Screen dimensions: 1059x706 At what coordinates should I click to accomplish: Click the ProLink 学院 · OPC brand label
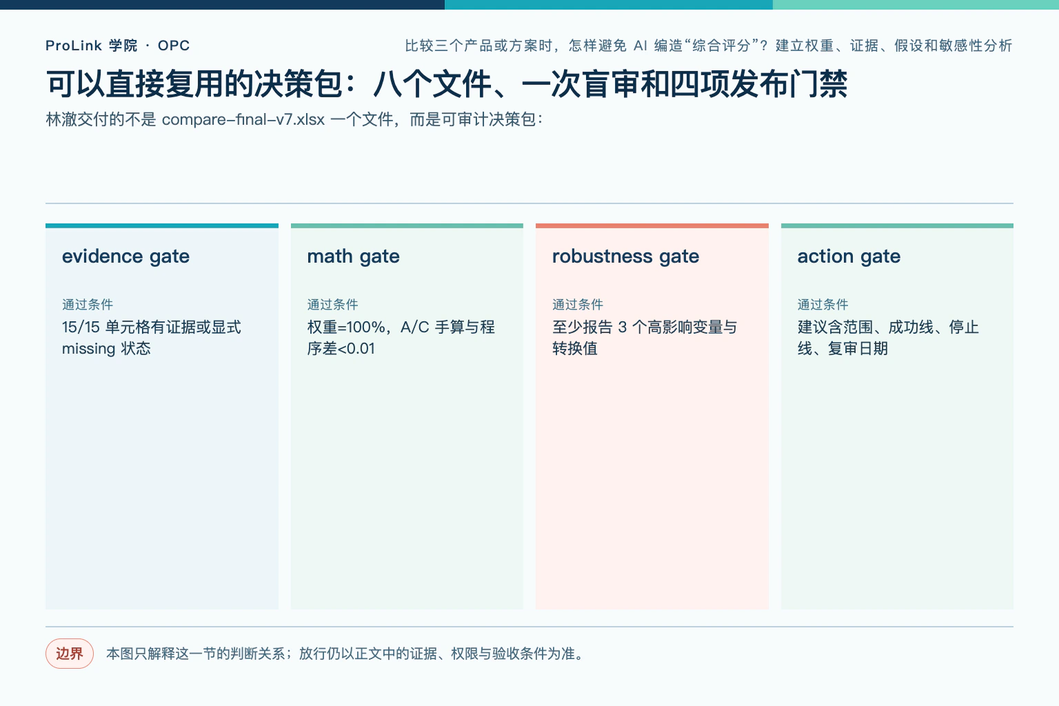117,46
